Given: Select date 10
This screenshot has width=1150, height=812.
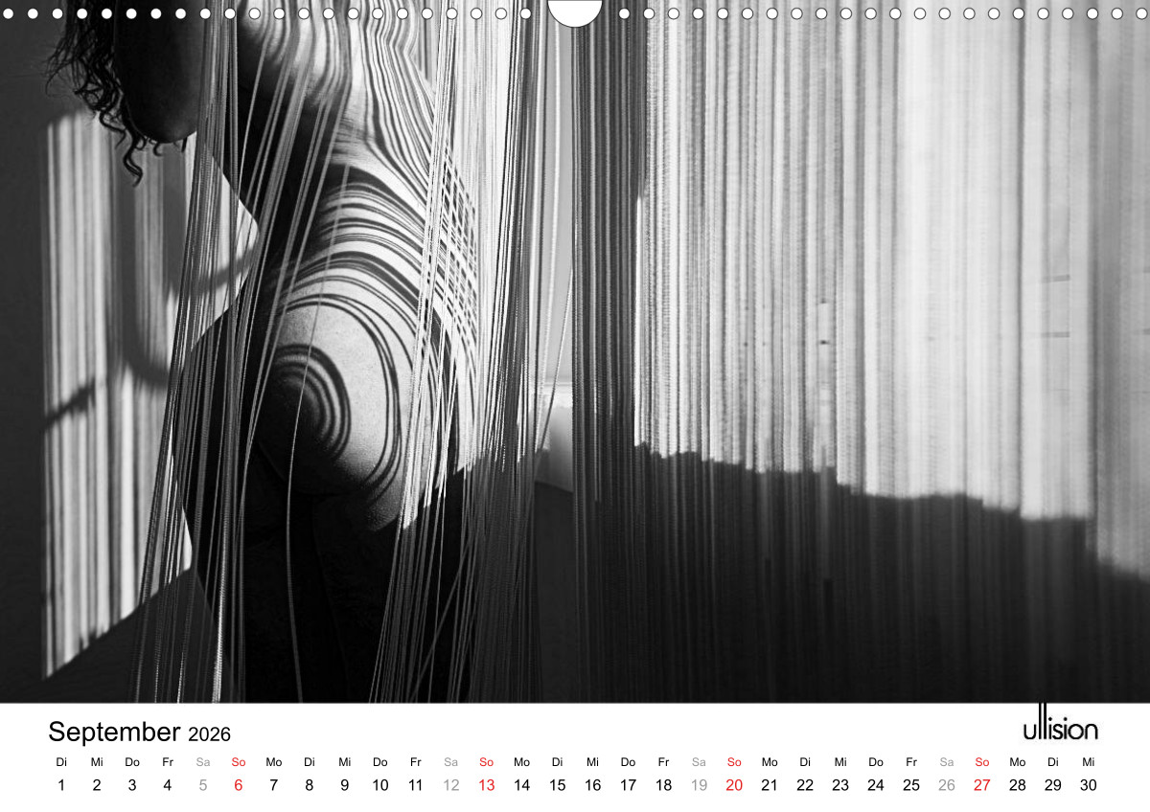Looking at the screenshot, I should 380,785.
